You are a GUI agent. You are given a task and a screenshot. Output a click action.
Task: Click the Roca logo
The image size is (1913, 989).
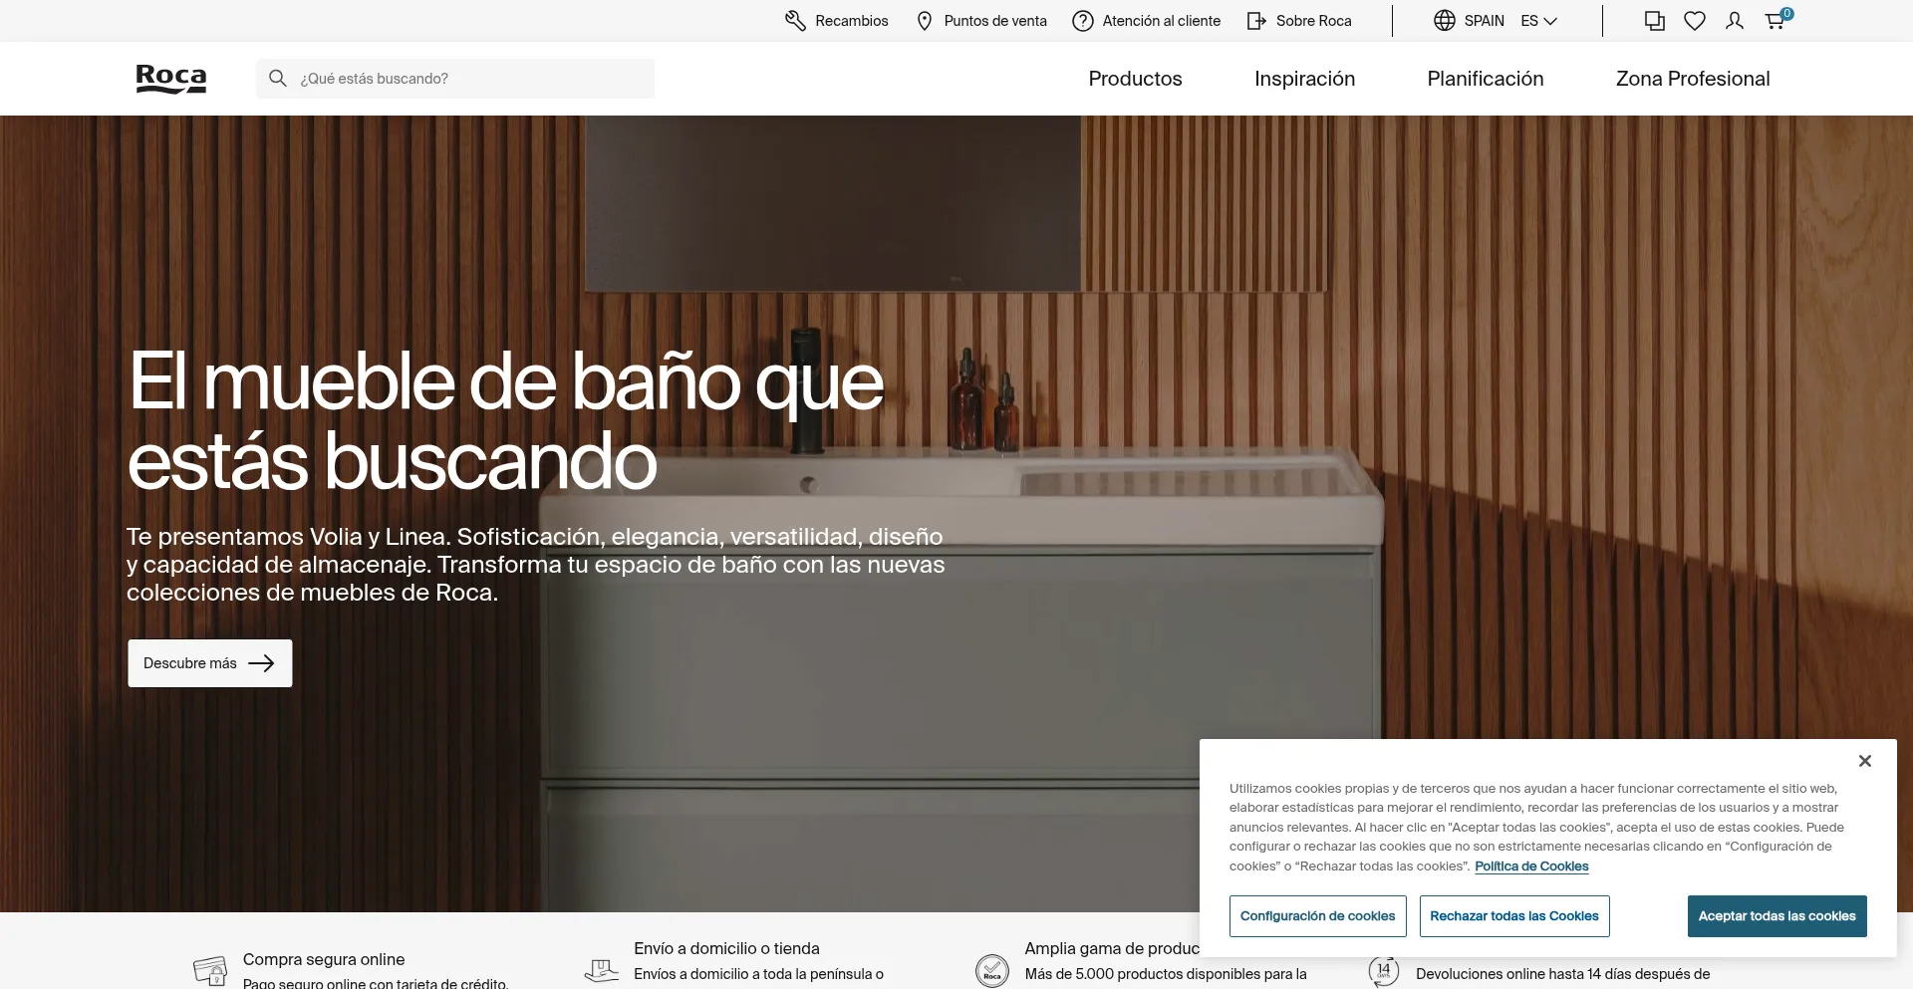pyautogui.click(x=171, y=79)
